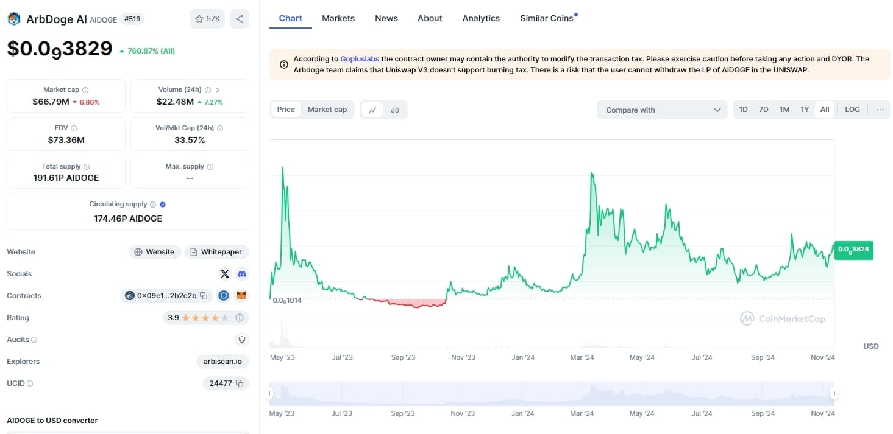Copy the UCID 24477

[x=240, y=383]
